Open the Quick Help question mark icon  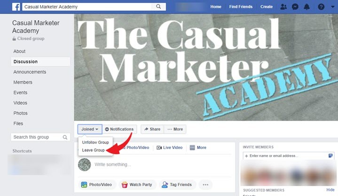pos(321,7)
